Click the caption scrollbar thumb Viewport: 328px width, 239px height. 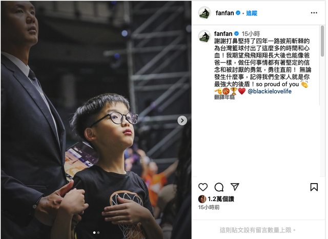pyautogui.click(x=322, y=41)
